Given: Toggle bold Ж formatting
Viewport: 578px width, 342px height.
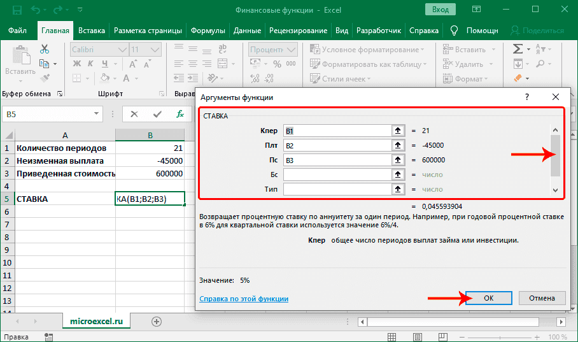Looking at the screenshot, I should point(76,64).
